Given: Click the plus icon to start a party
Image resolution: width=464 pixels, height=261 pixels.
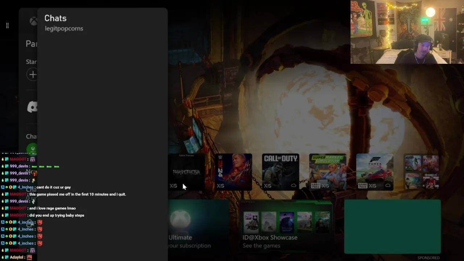Looking at the screenshot, I should coord(33,75).
